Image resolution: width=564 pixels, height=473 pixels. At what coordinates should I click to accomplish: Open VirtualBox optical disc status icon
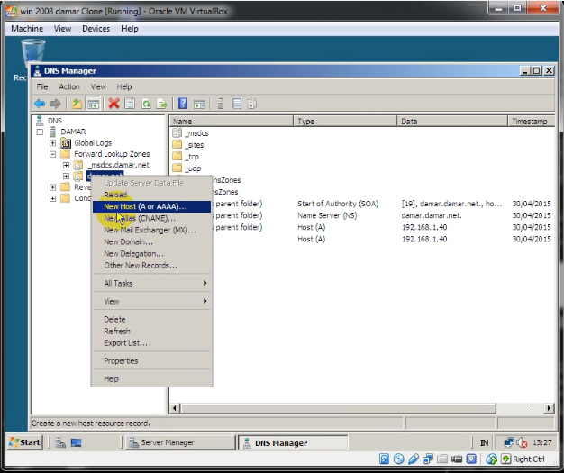coord(398,459)
